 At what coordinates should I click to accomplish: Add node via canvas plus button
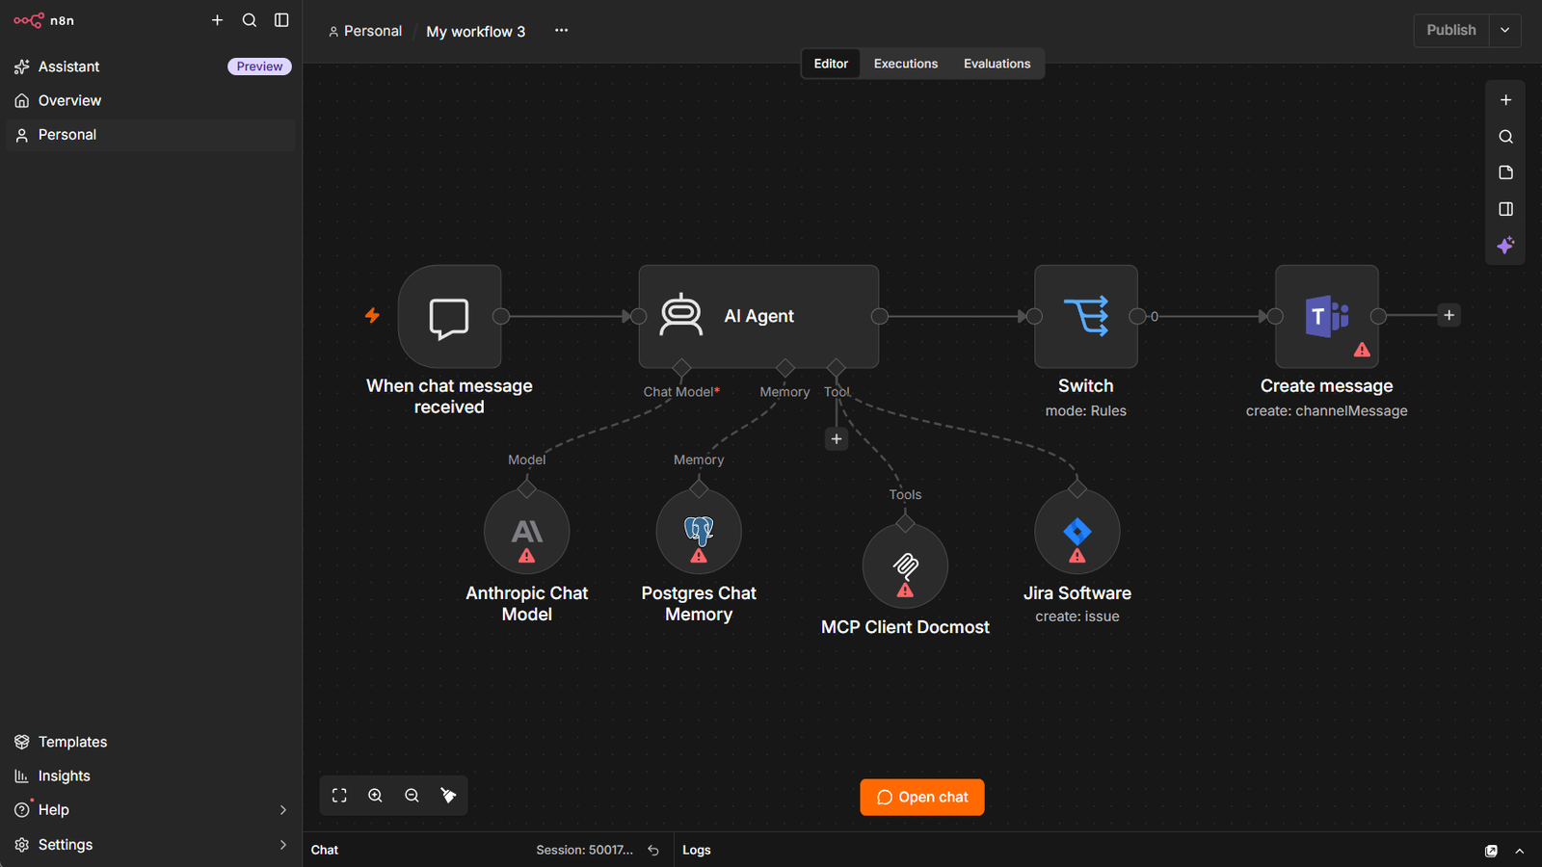tap(1505, 100)
